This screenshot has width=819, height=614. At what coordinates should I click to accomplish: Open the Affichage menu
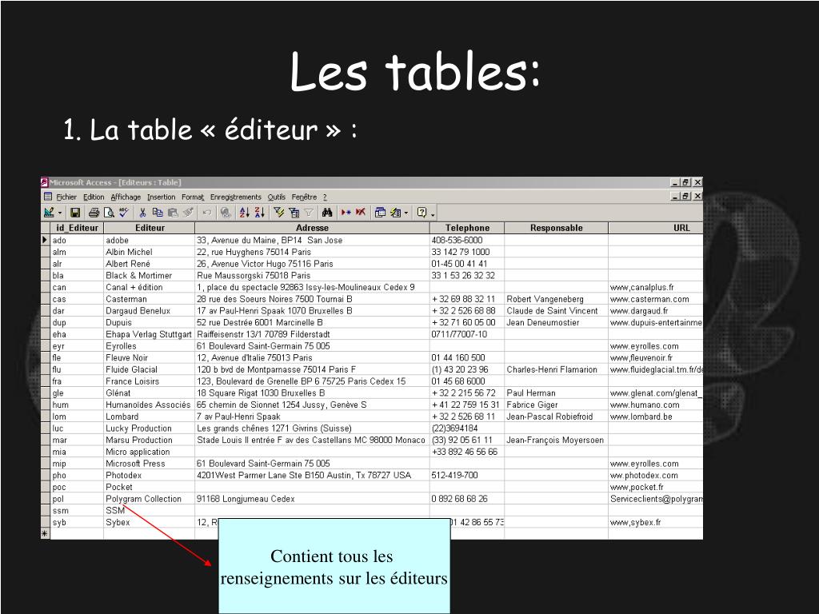(126, 197)
